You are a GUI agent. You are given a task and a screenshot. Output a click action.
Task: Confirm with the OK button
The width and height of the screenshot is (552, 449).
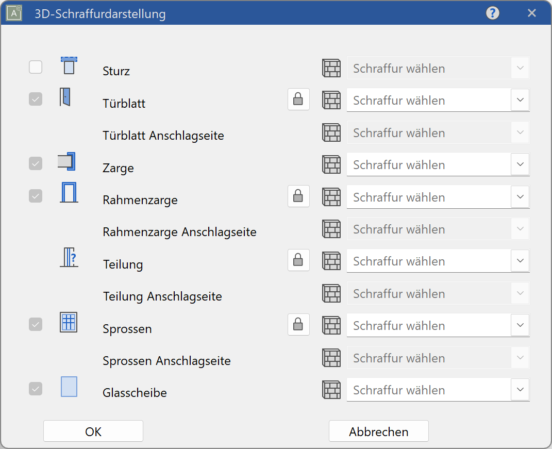[93, 431]
